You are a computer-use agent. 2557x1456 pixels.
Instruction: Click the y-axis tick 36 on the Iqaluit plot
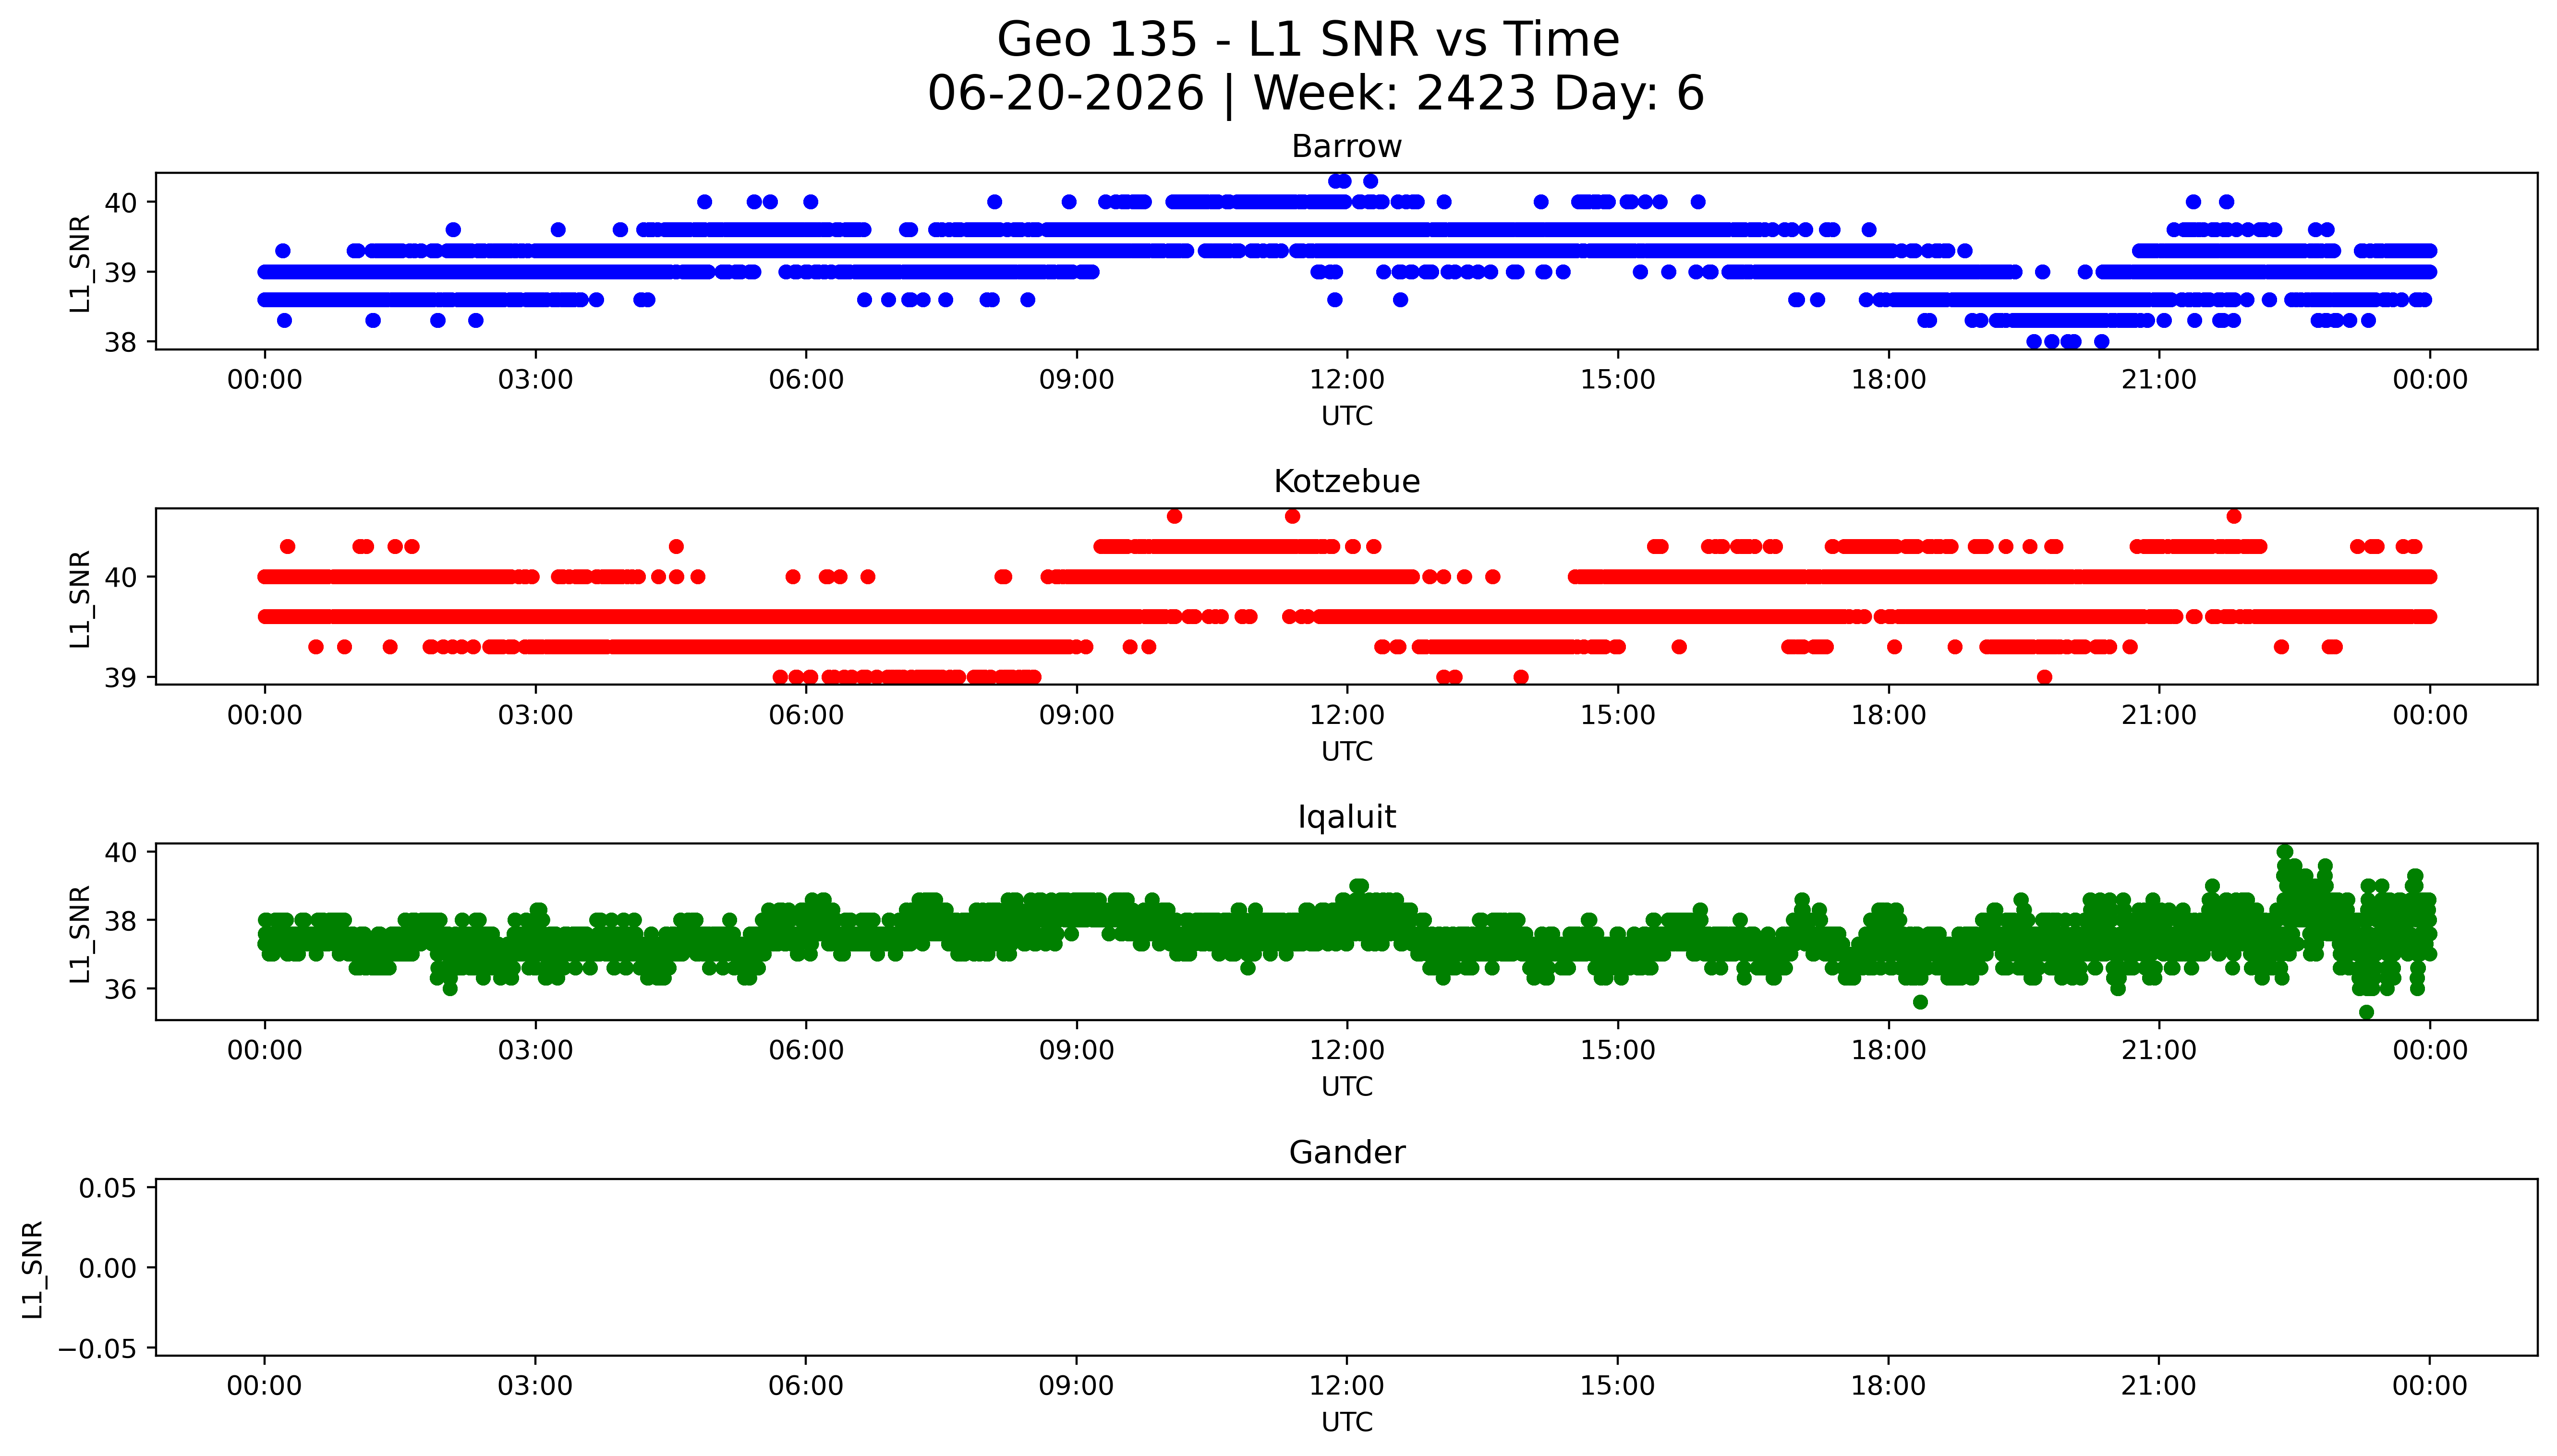[x=120, y=989]
